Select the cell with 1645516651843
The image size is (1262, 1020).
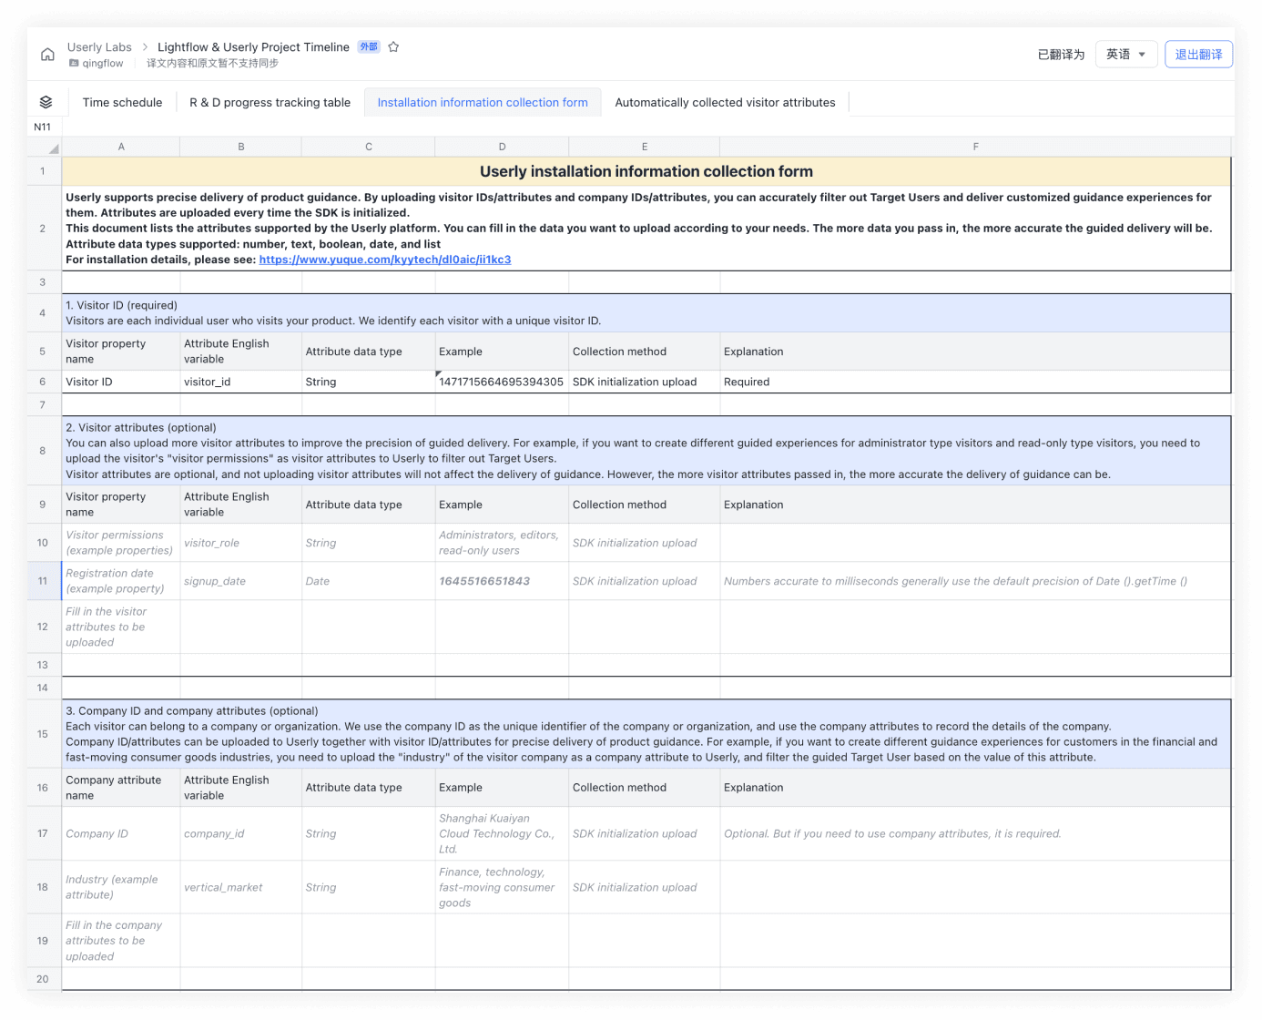pyautogui.click(x=502, y=581)
